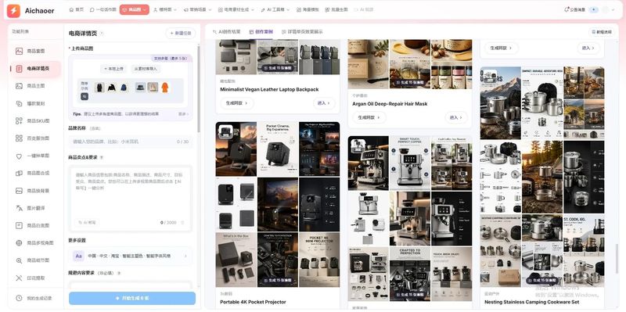Click the 新版说明 button
This screenshot has height=312, width=626.
601,32
